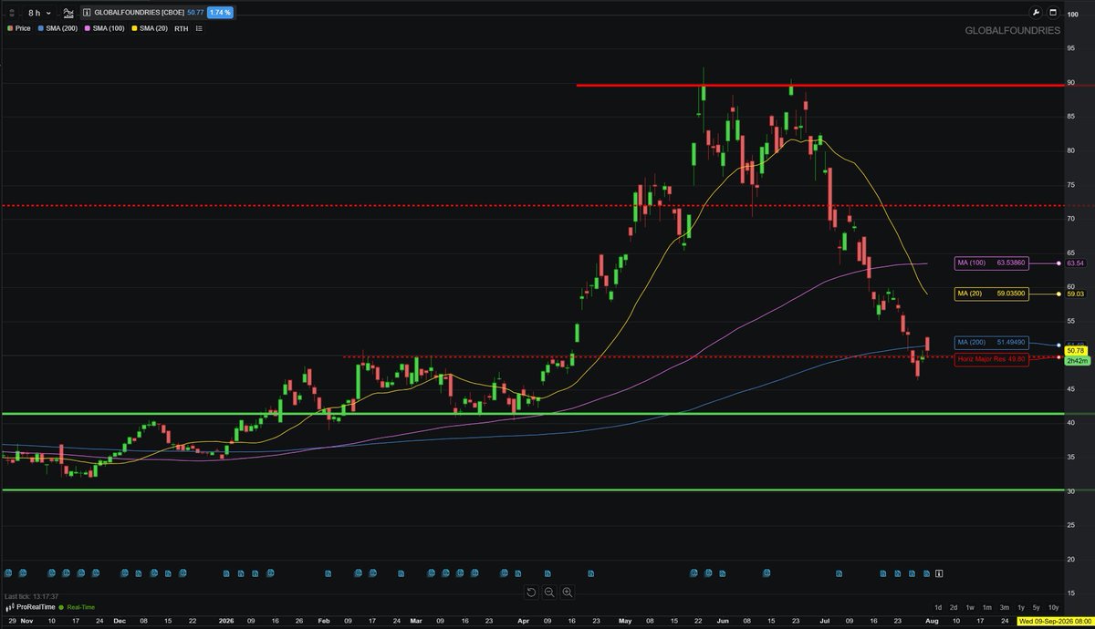
Task: Select the 1y range button
Action: [x=1021, y=607]
